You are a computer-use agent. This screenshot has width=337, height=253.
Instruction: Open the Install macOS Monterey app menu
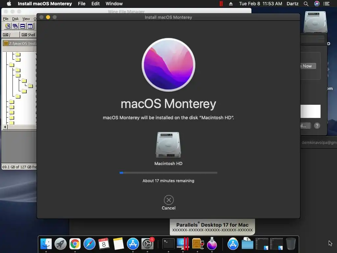click(45, 4)
